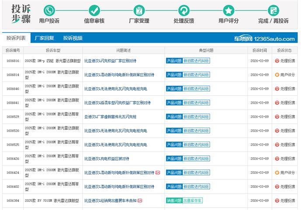Switch to the 厂家回复 tab
Screen dimensions: 306x210
click(x=44, y=38)
